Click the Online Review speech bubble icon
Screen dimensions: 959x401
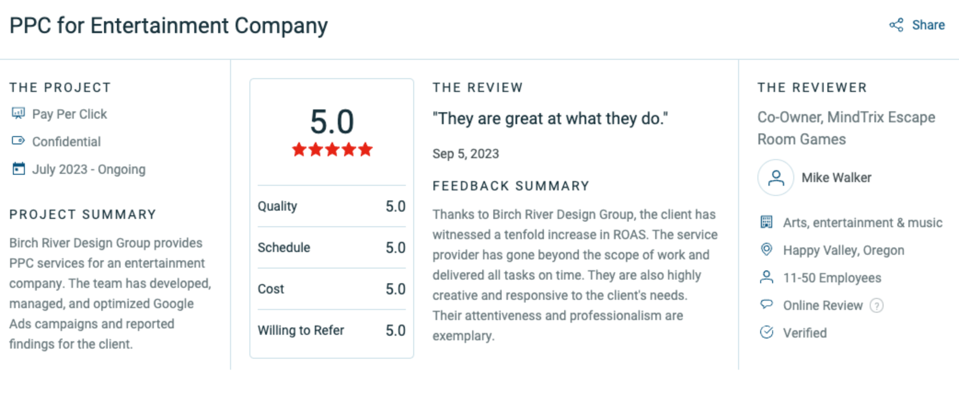[x=766, y=304]
